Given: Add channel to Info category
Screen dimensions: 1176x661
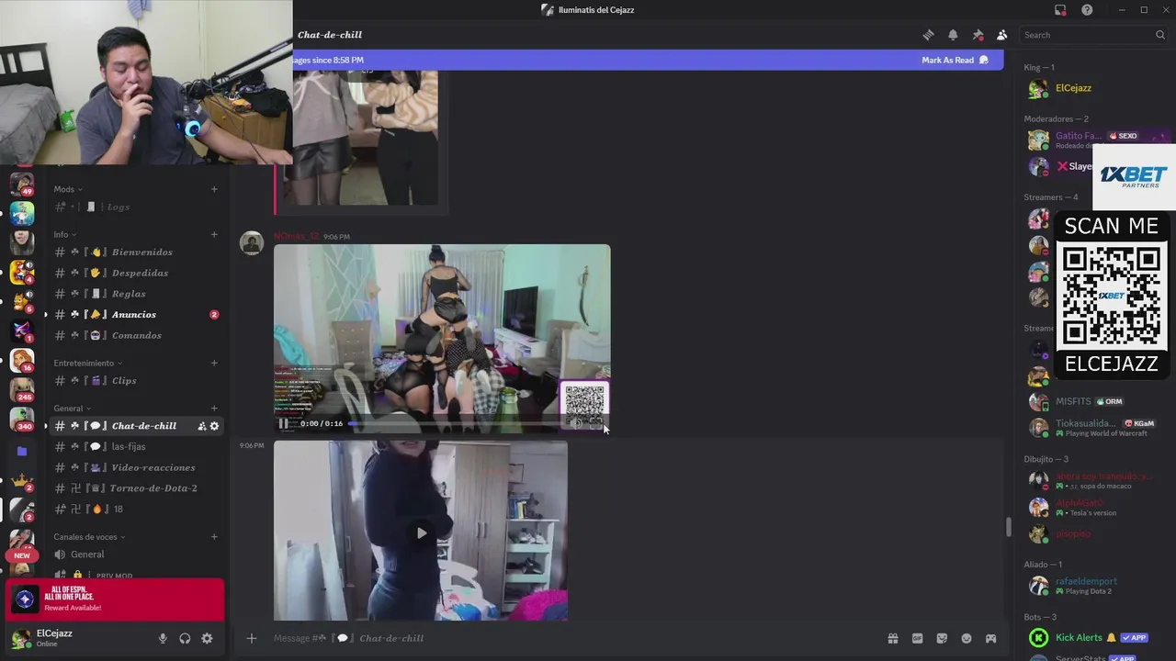Looking at the screenshot, I should click(x=214, y=234).
